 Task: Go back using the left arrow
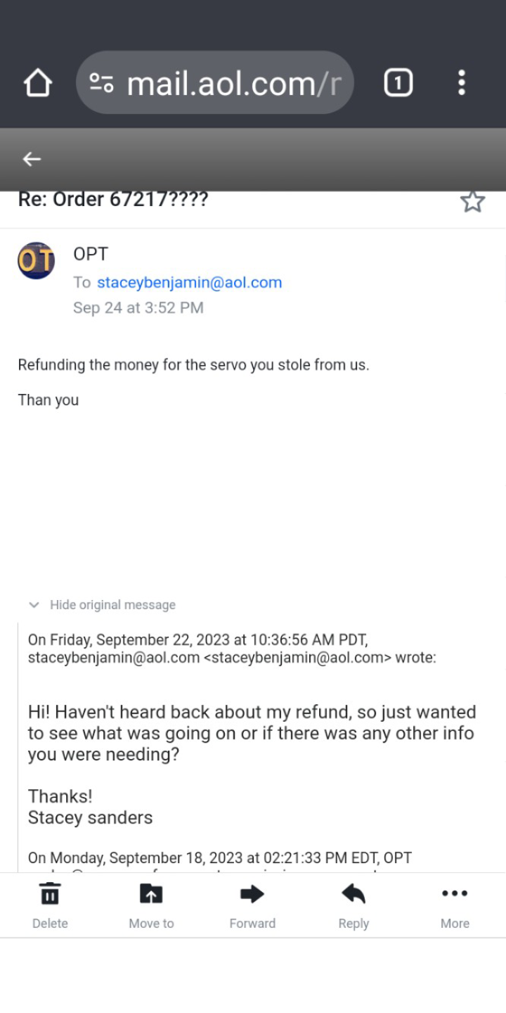pyautogui.click(x=32, y=159)
